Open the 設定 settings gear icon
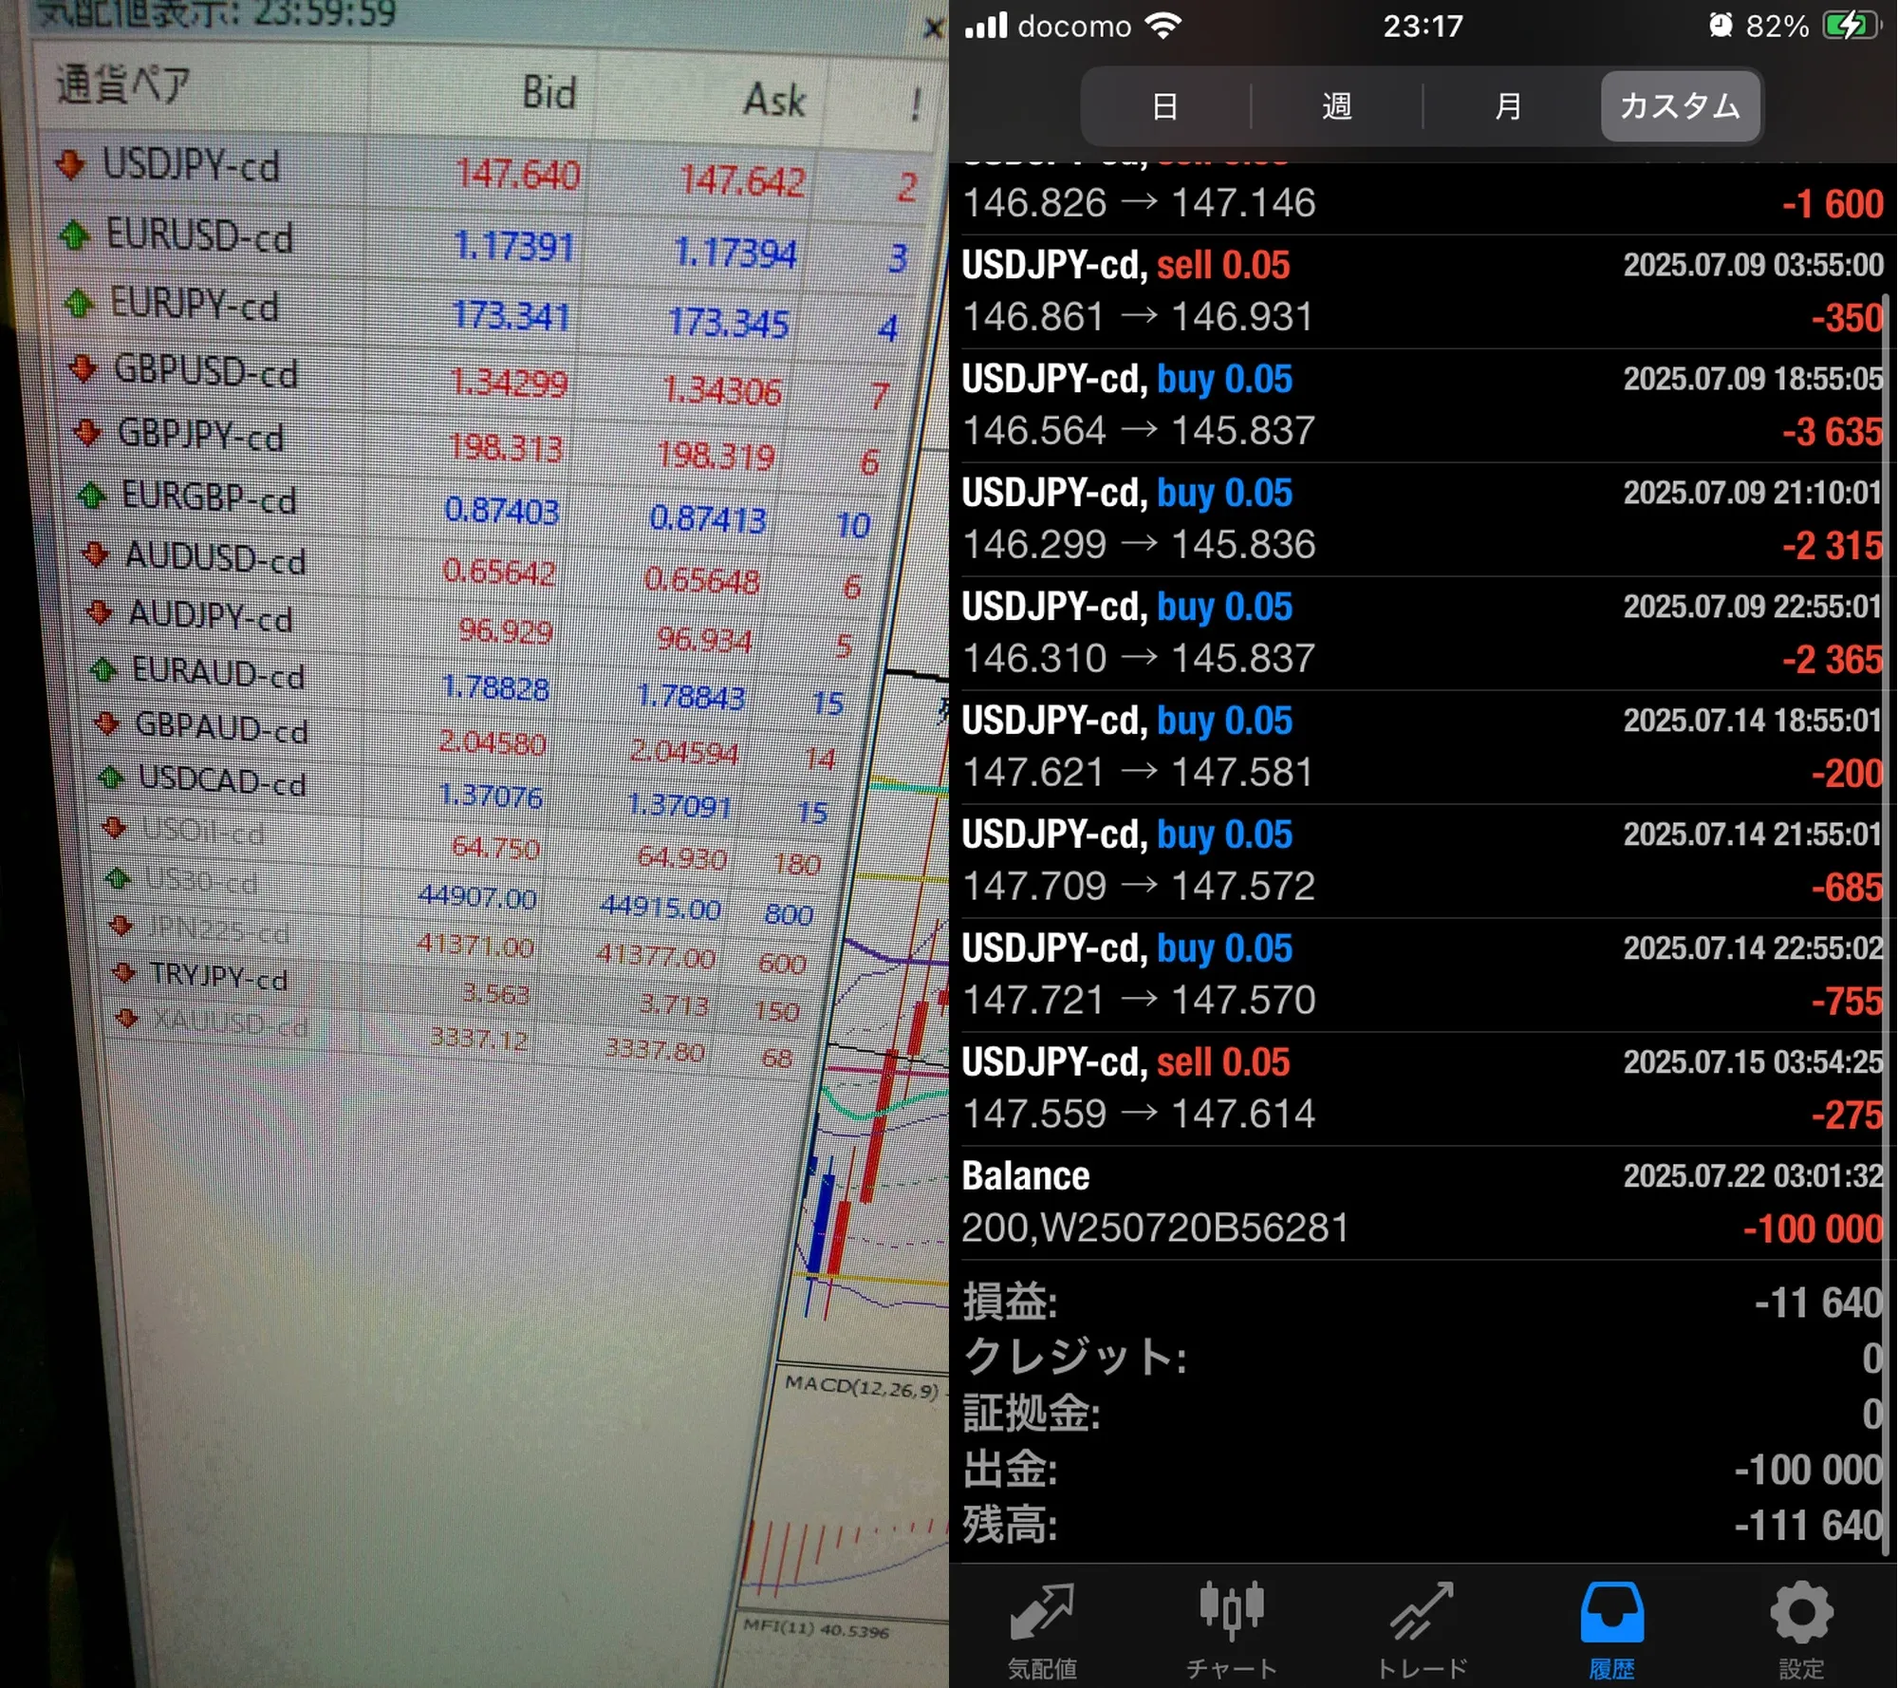This screenshot has width=1898, height=1688. [x=1801, y=1611]
